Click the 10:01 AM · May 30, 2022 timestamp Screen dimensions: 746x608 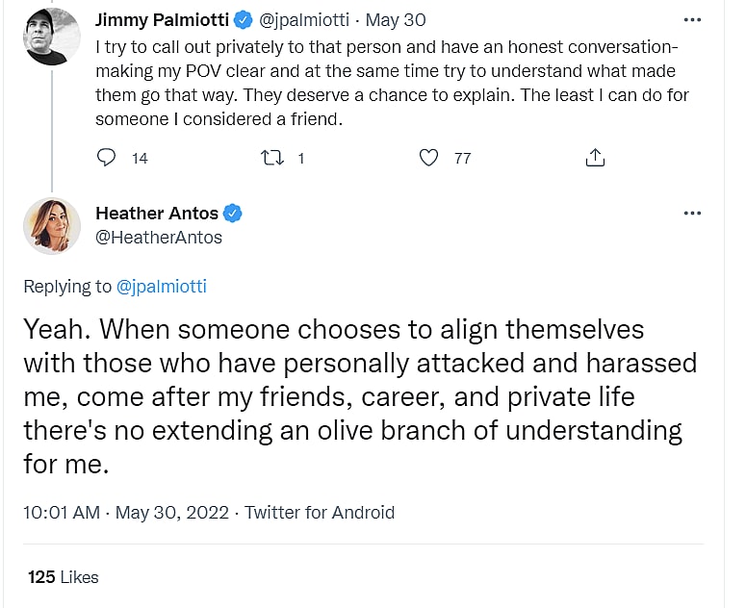pyautogui.click(x=126, y=513)
